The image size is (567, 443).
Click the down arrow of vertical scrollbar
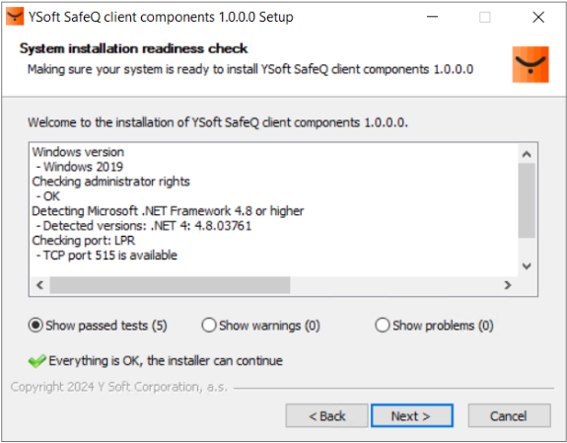coord(527,266)
